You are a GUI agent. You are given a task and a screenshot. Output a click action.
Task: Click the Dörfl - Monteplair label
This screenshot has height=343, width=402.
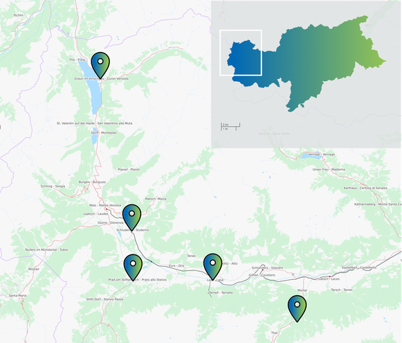pos(104,133)
